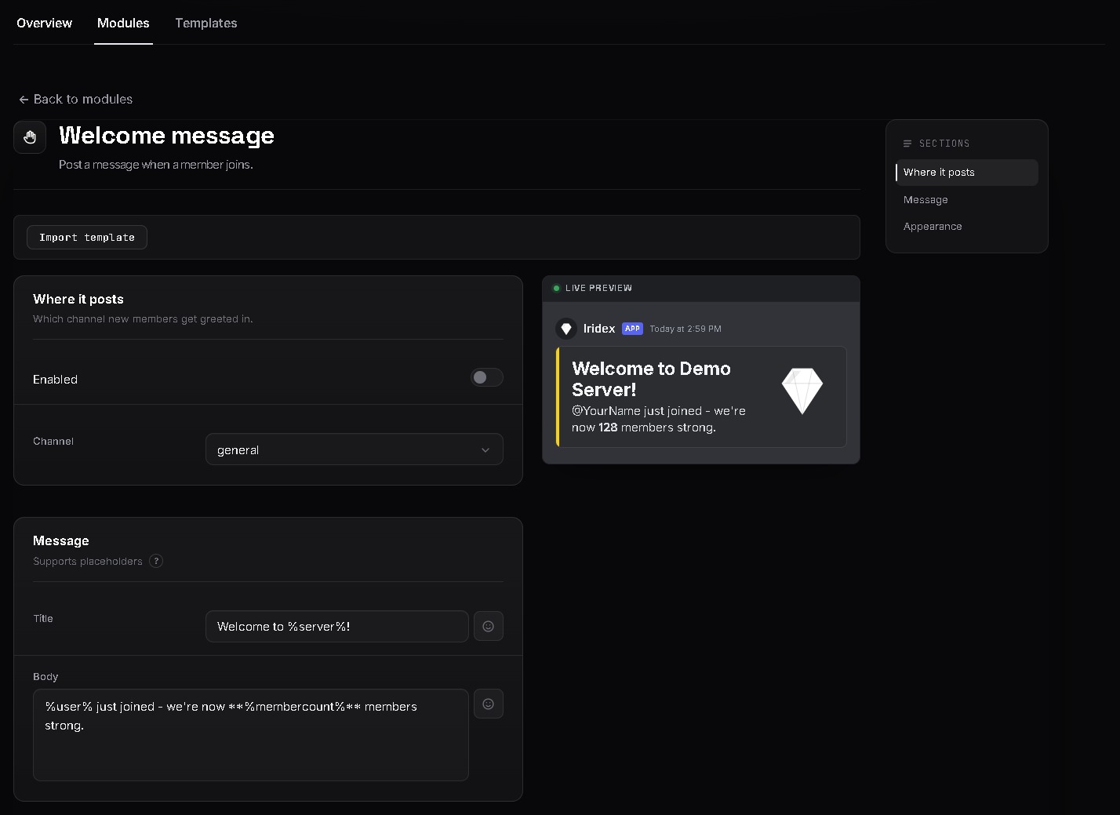Click the Welcome message page heading
Image resolution: width=1120 pixels, height=815 pixels.
(x=166, y=136)
